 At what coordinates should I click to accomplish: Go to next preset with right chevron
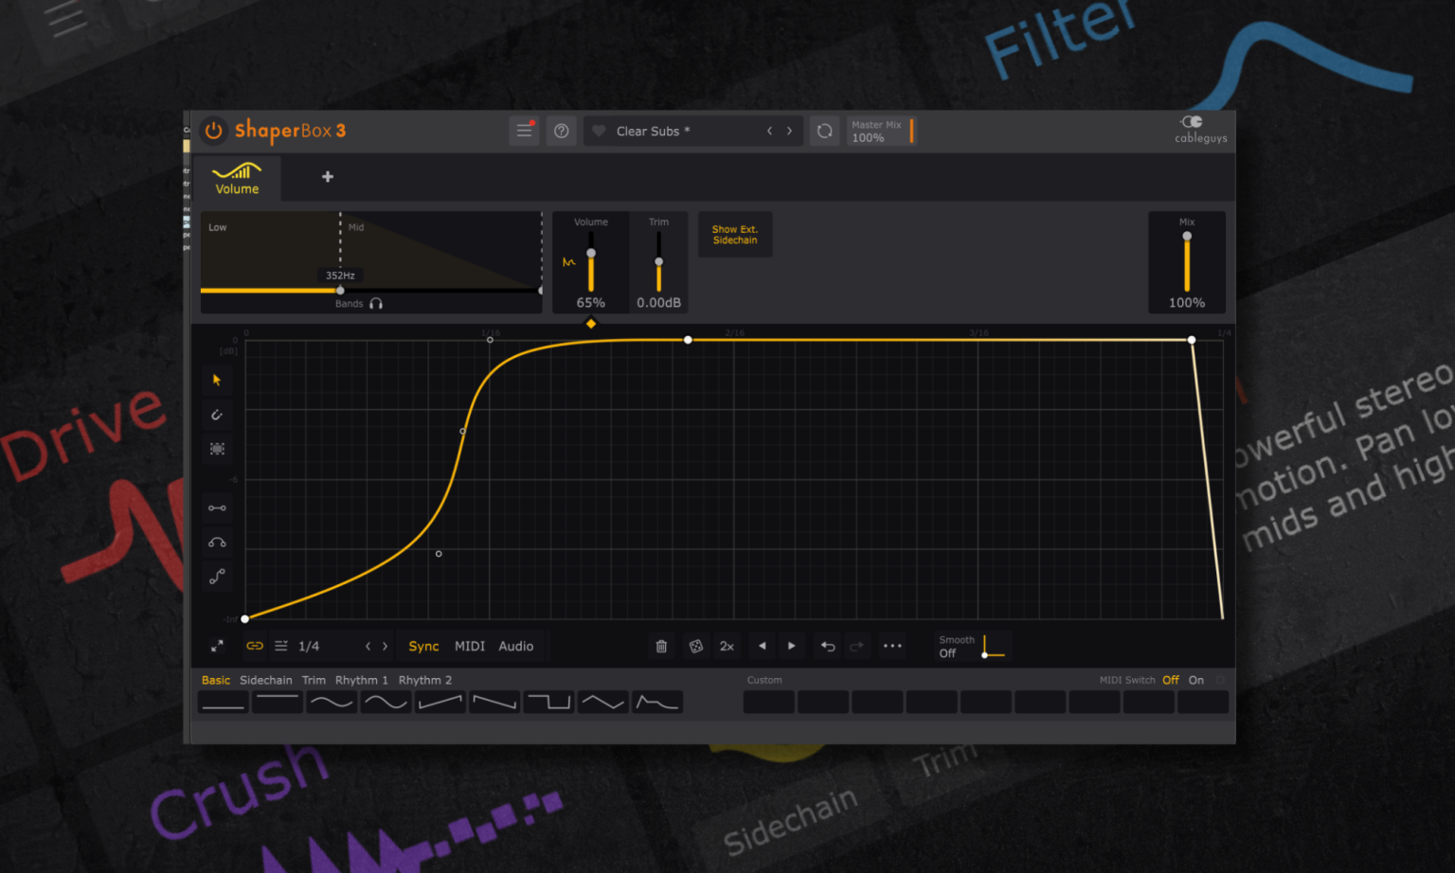[x=789, y=131]
